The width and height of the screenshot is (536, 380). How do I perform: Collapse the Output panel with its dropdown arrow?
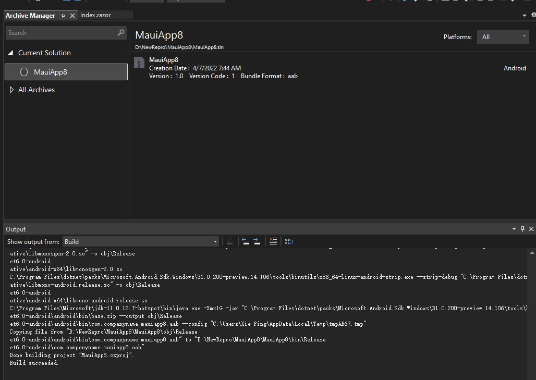(514, 229)
